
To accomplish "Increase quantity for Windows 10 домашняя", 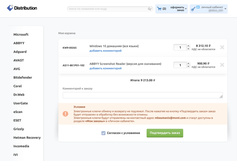I will coord(188,46).
